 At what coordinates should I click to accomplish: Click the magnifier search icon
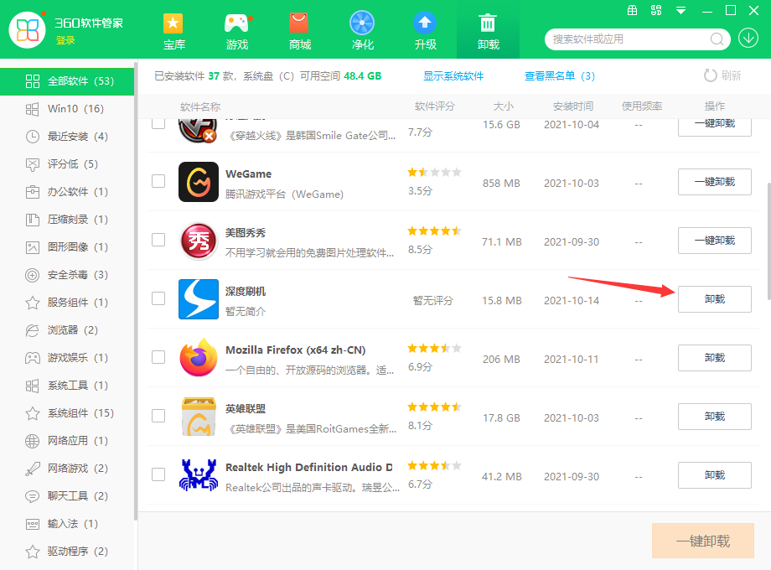[717, 39]
